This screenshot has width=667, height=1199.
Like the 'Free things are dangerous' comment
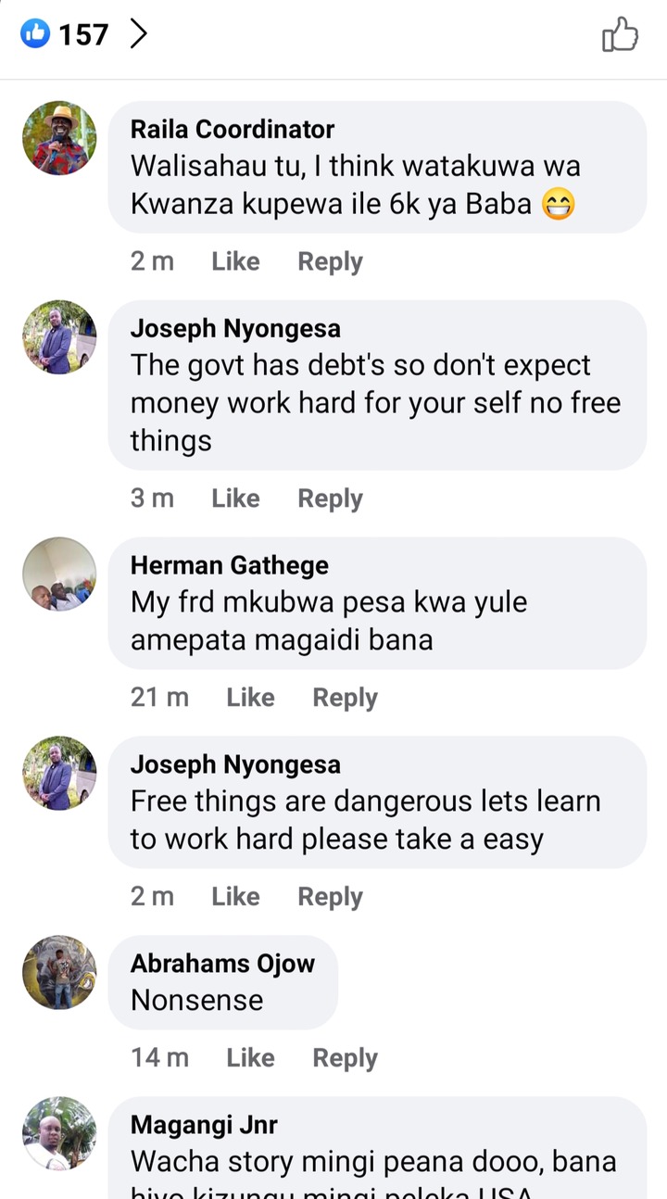pos(235,897)
